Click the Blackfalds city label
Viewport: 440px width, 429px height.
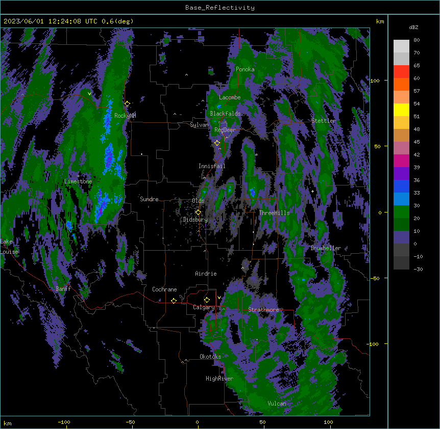click(x=225, y=114)
